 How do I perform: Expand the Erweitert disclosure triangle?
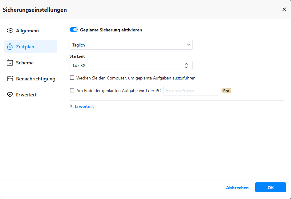tap(72, 106)
